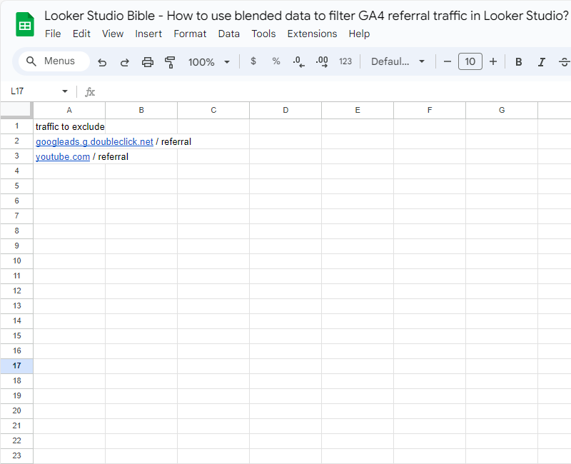Select cell containing 'traffic to exclude'
Viewport: 571px width, 464px height.
pyautogui.click(x=69, y=126)
